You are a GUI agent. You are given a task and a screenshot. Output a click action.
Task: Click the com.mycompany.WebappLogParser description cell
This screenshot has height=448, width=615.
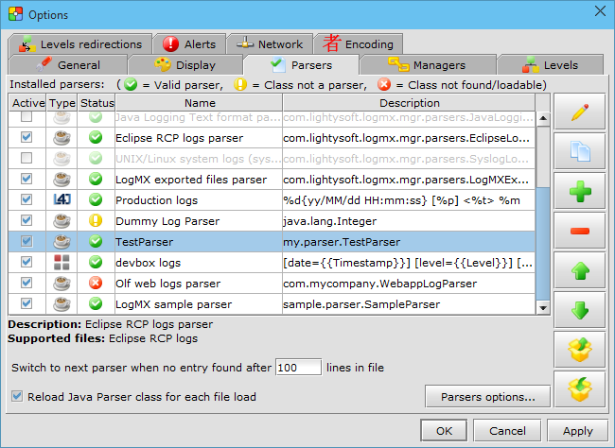click(x=409, y=284)
